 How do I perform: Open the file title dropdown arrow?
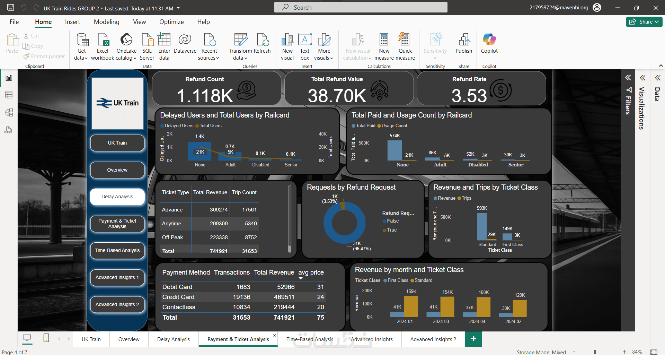178,8
